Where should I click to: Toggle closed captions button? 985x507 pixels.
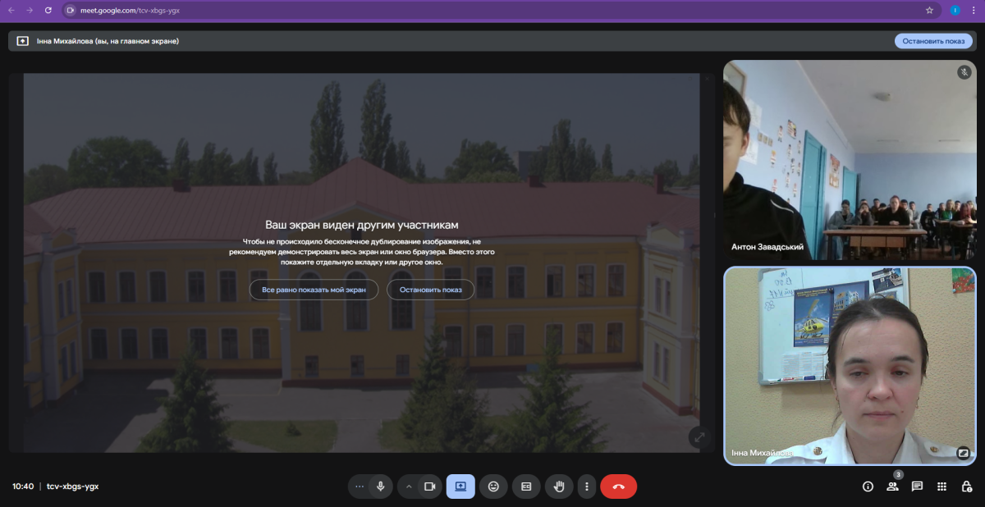pyautogui.click(x=526, y=486)
